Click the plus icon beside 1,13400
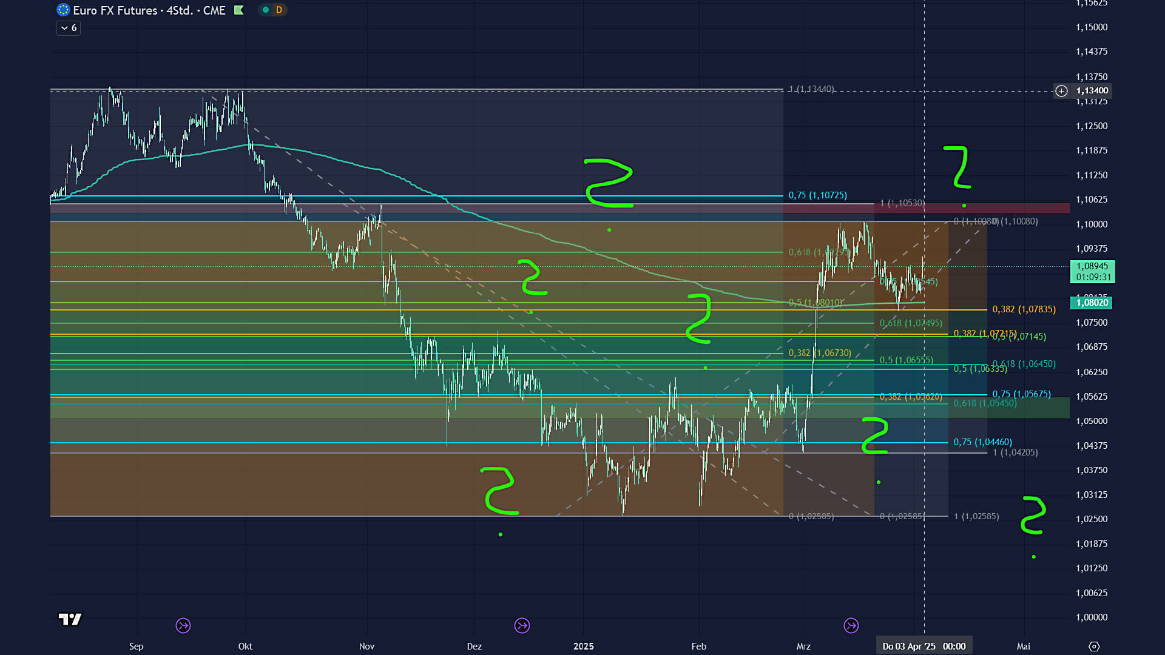The height and width of the screenshot is (655, 1165). pos(1061,91)
